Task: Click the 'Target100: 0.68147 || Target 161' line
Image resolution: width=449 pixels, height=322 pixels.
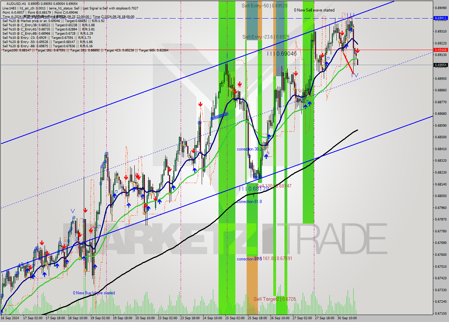Action: pyautogui.click(x=85, y=50)
